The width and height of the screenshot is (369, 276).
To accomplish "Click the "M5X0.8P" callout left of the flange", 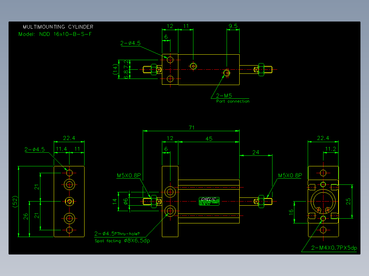I will pyautogui.click(x=129, y=175).
